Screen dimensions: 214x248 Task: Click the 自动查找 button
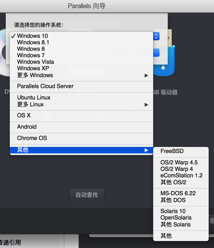click(87, 195)
